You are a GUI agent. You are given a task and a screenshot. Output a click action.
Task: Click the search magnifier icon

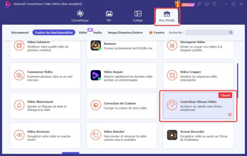(231, 32)
